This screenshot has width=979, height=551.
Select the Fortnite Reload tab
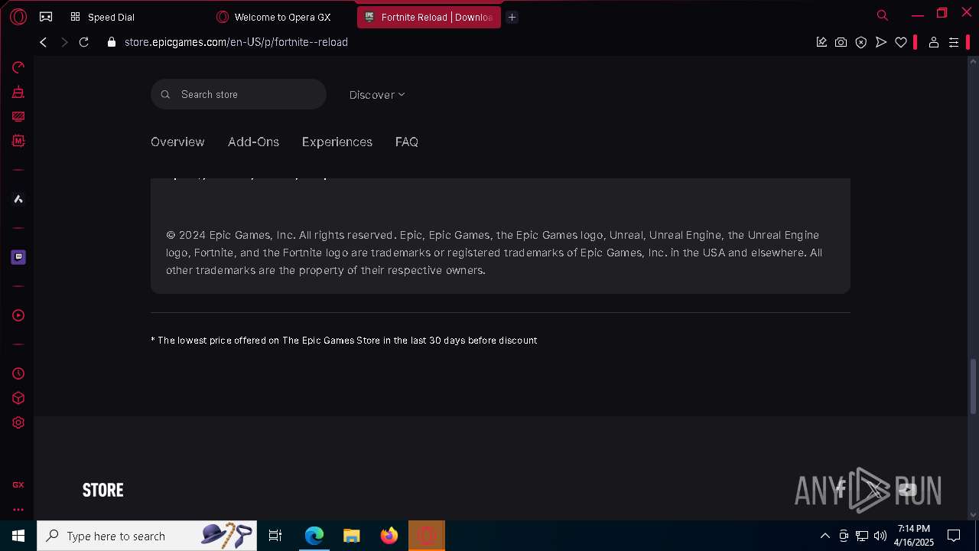tap(428, 17)
